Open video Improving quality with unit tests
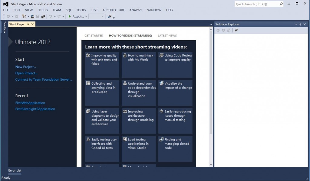Image resolution: width=310 pixels, height=181 pixels. [102, 65]
